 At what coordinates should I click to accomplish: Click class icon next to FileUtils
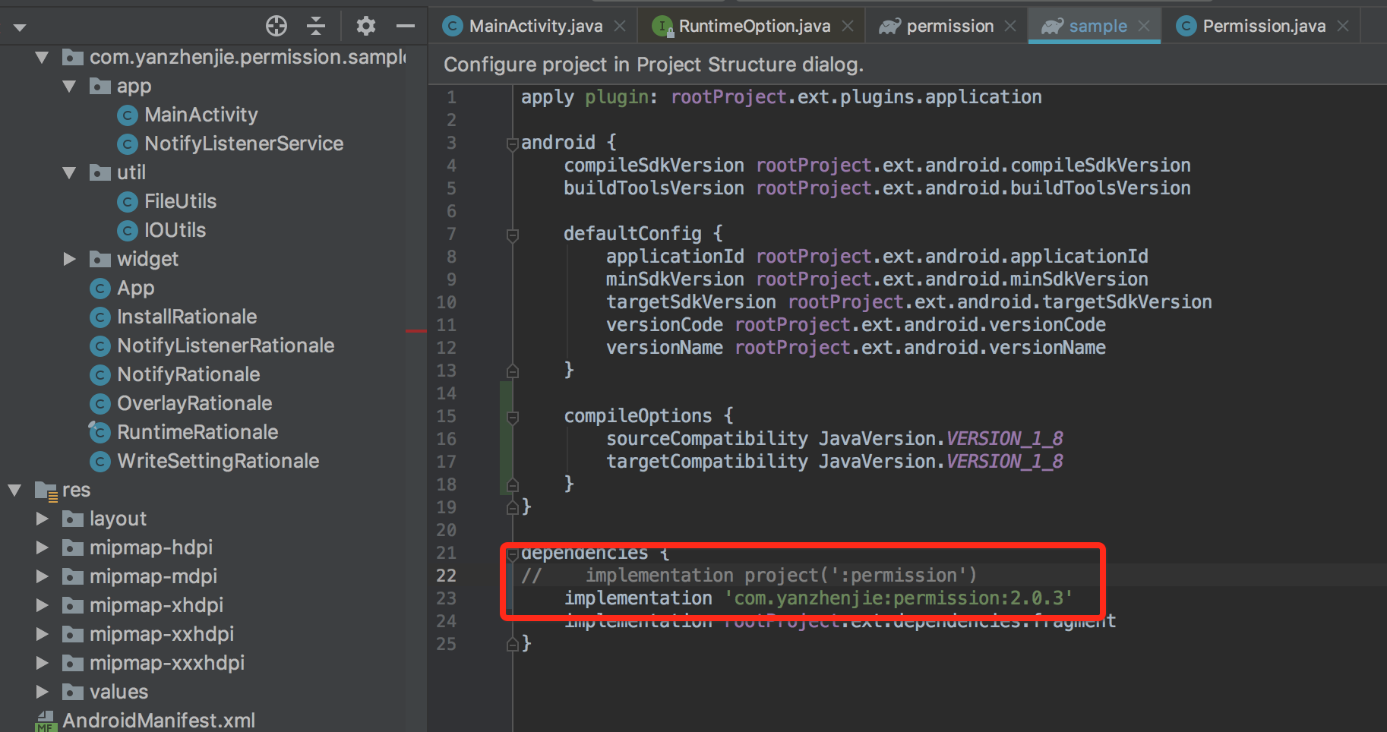(128, 202)
